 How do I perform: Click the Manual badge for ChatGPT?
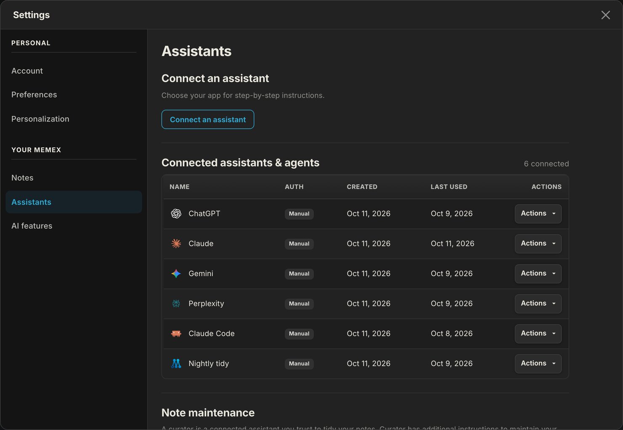point(299,214)
